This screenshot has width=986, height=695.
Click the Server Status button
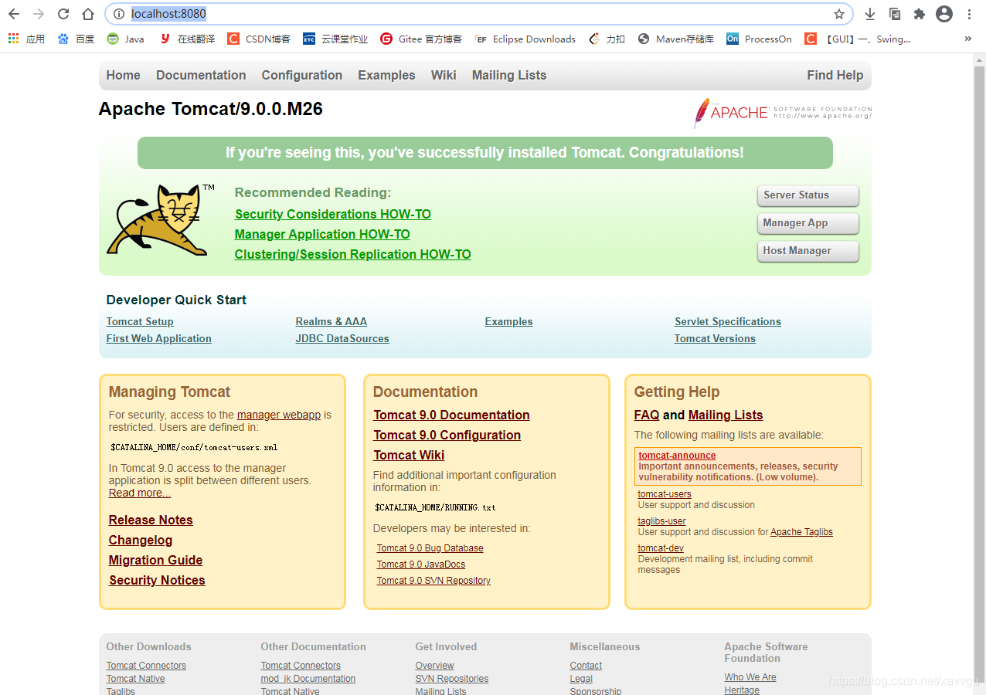coord(808,195)
